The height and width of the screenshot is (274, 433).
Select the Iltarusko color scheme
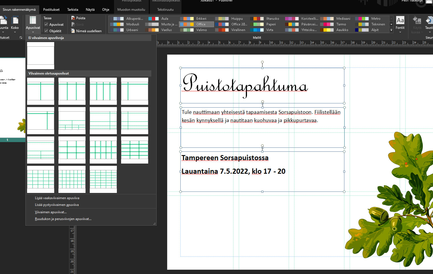click(266, 19)
